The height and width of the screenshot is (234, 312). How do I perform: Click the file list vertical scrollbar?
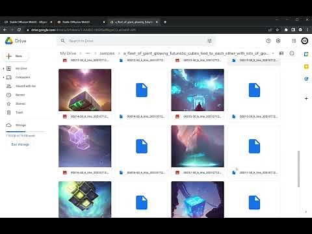coord(299,169)
